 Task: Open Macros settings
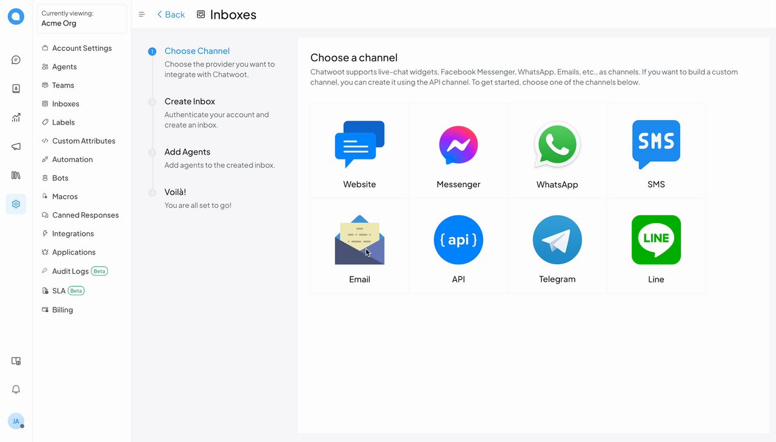[82, 196]
